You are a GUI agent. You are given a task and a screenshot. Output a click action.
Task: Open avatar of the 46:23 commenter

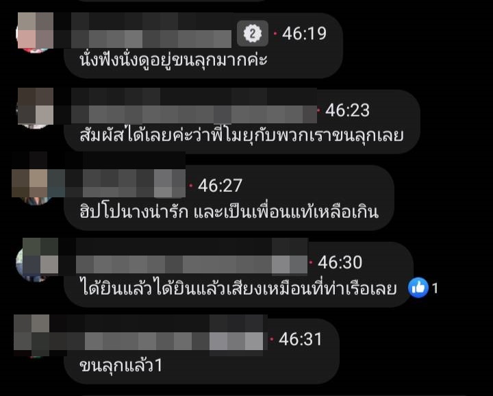pos(35,108)
